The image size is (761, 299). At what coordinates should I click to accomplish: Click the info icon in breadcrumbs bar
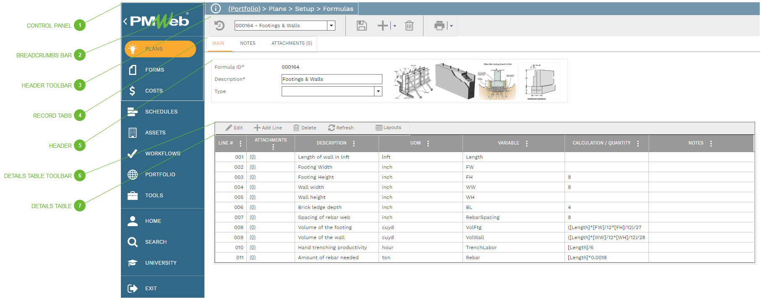click(216, 8)
